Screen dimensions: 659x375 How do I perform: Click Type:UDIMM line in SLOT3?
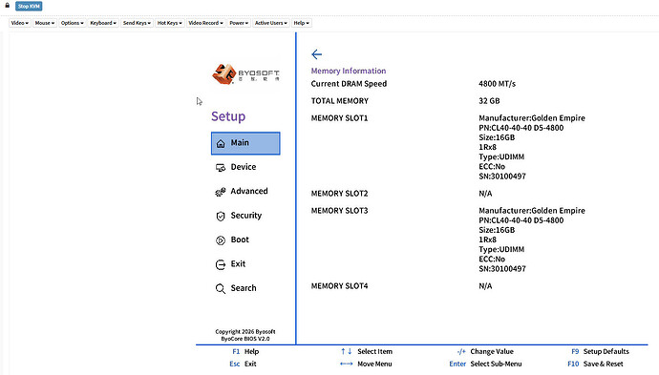point(501,249)
